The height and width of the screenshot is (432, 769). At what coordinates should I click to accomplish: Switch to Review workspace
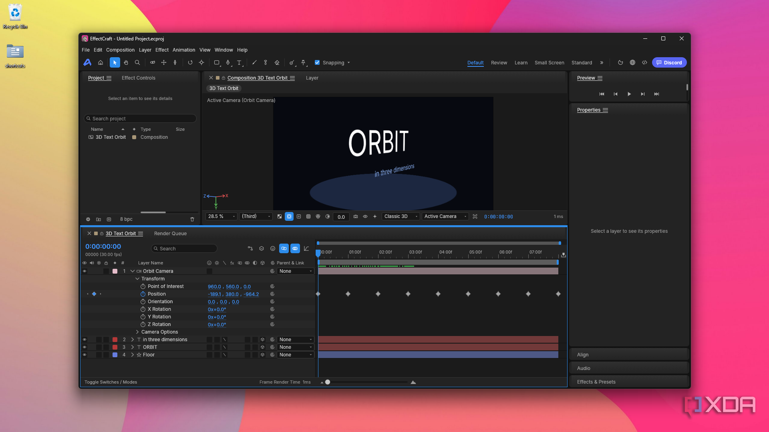[499, 63]
